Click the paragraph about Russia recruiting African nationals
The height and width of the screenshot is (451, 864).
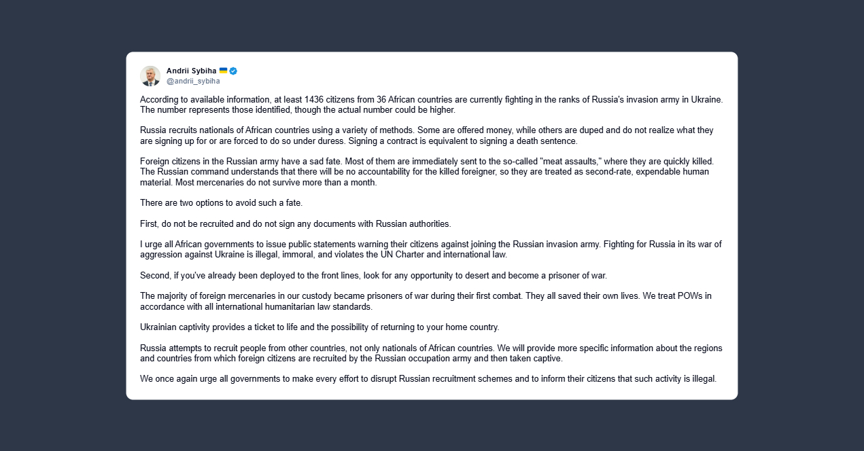pyautogui.click(x=426, y=136)
